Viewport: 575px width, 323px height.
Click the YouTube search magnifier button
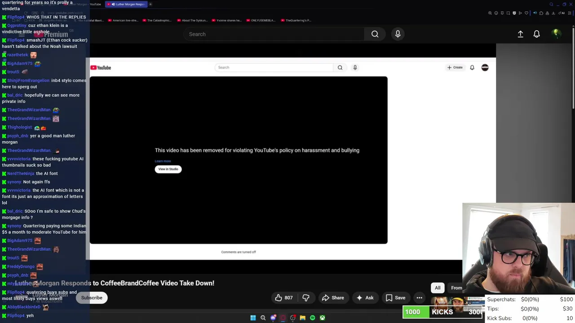375,34
